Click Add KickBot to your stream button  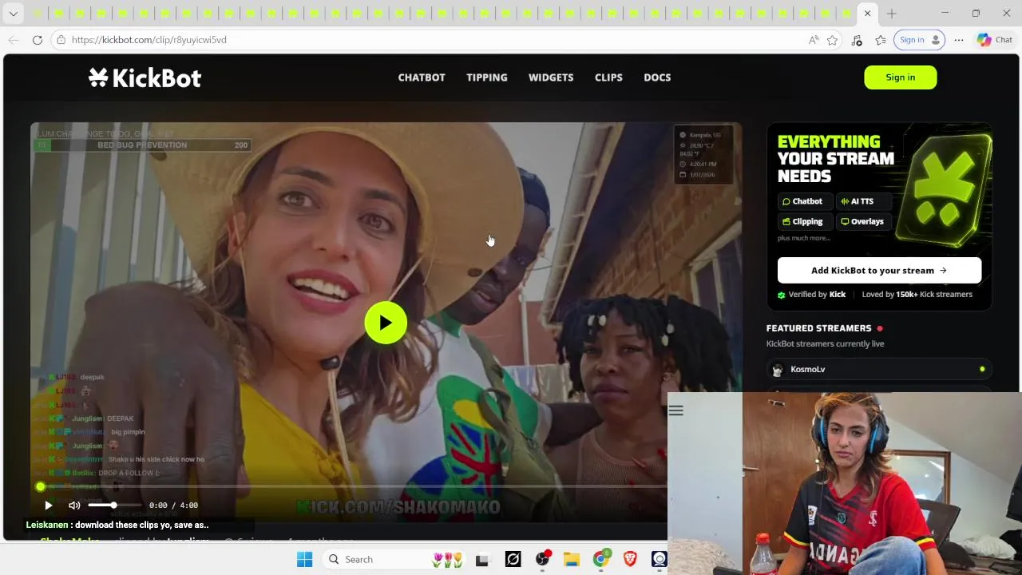(x=879, y=270)
